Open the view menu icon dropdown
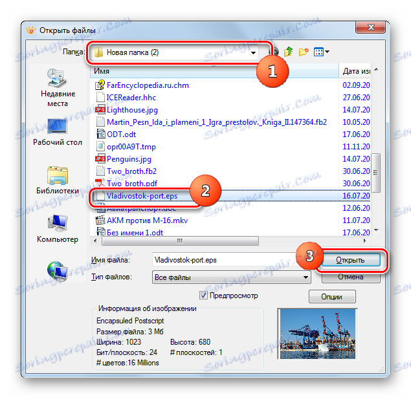The width and height of the screenshot is (411, 399). click(x=321, y=52)
